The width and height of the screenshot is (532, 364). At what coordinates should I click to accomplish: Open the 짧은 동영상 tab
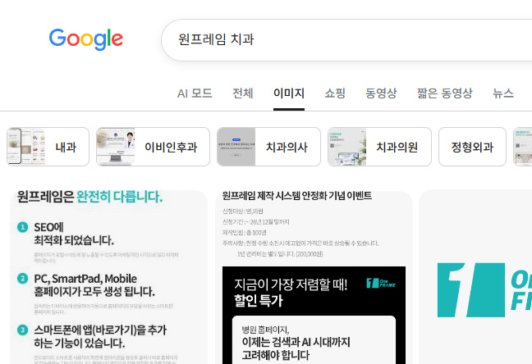point(445,93)
